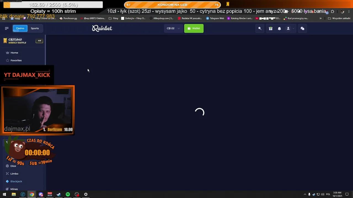Click the Chrome extensions puzzle icon
The height and width of the screenshot is (198, 353).
[x=332, y=12]
